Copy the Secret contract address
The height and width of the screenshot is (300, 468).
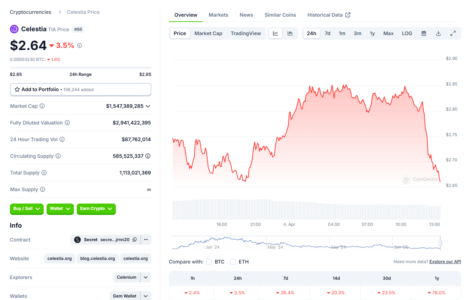click(x=135, y=240)
